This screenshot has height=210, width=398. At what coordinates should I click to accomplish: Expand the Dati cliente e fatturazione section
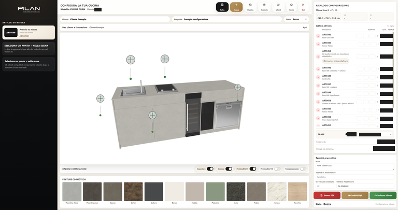click(184, 27)
